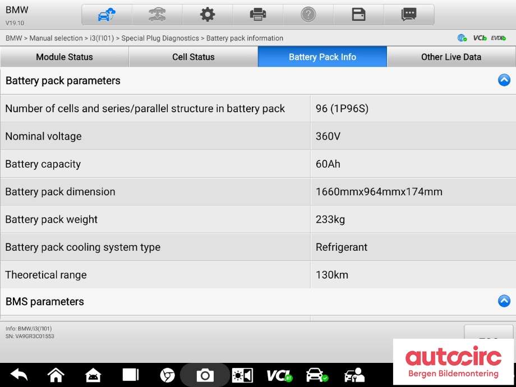Tap the Number of cells row label
The height and width of the screenshot is (387, 516).
[145, 109]
